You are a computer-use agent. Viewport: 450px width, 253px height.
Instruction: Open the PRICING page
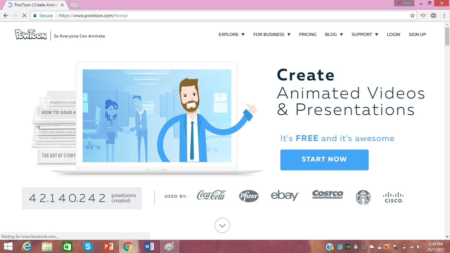point(308,34)
